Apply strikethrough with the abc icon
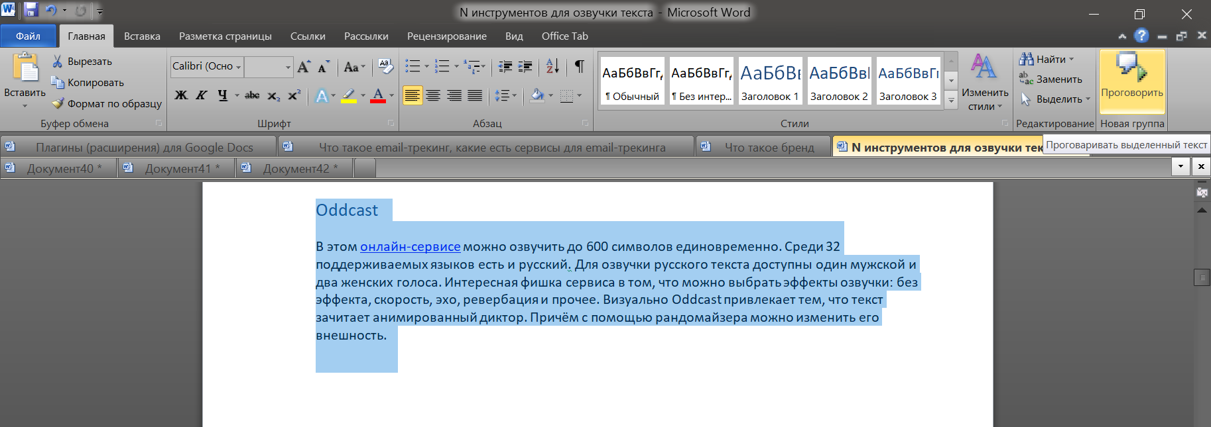The height and width of the screenshot is (427, 1211). [x=252, y=95]
